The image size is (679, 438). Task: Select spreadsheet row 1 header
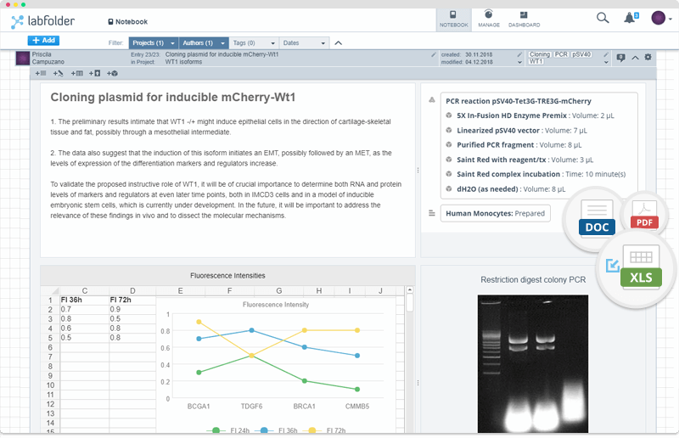point(50,300)
